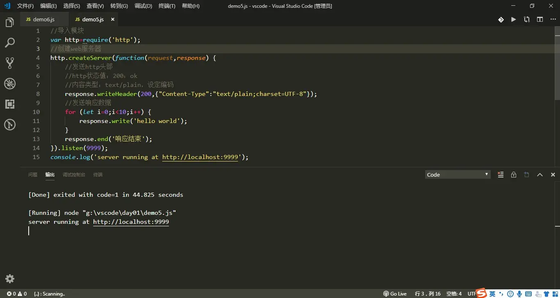Open the Sogou skin shirt icon
Image resolution: width=560 pixels, height=298 pixels.
click(546, 293)
